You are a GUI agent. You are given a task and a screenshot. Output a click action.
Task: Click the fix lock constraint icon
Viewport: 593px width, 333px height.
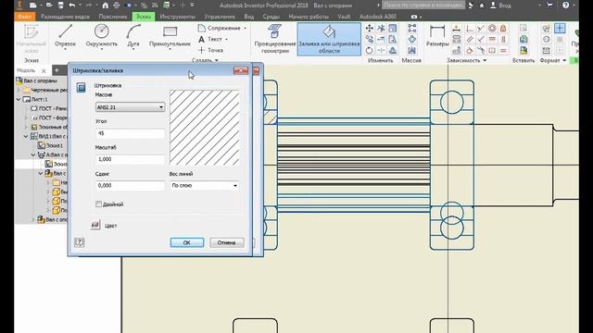(503, 29)
